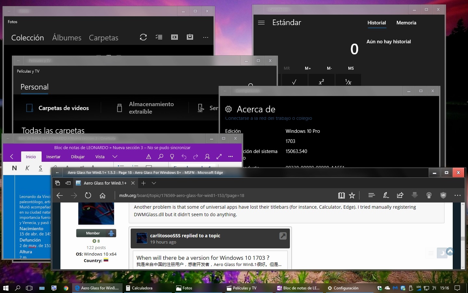Click the Edge address bar URL
The image size is (468, 293).
[x=182, y=195]
